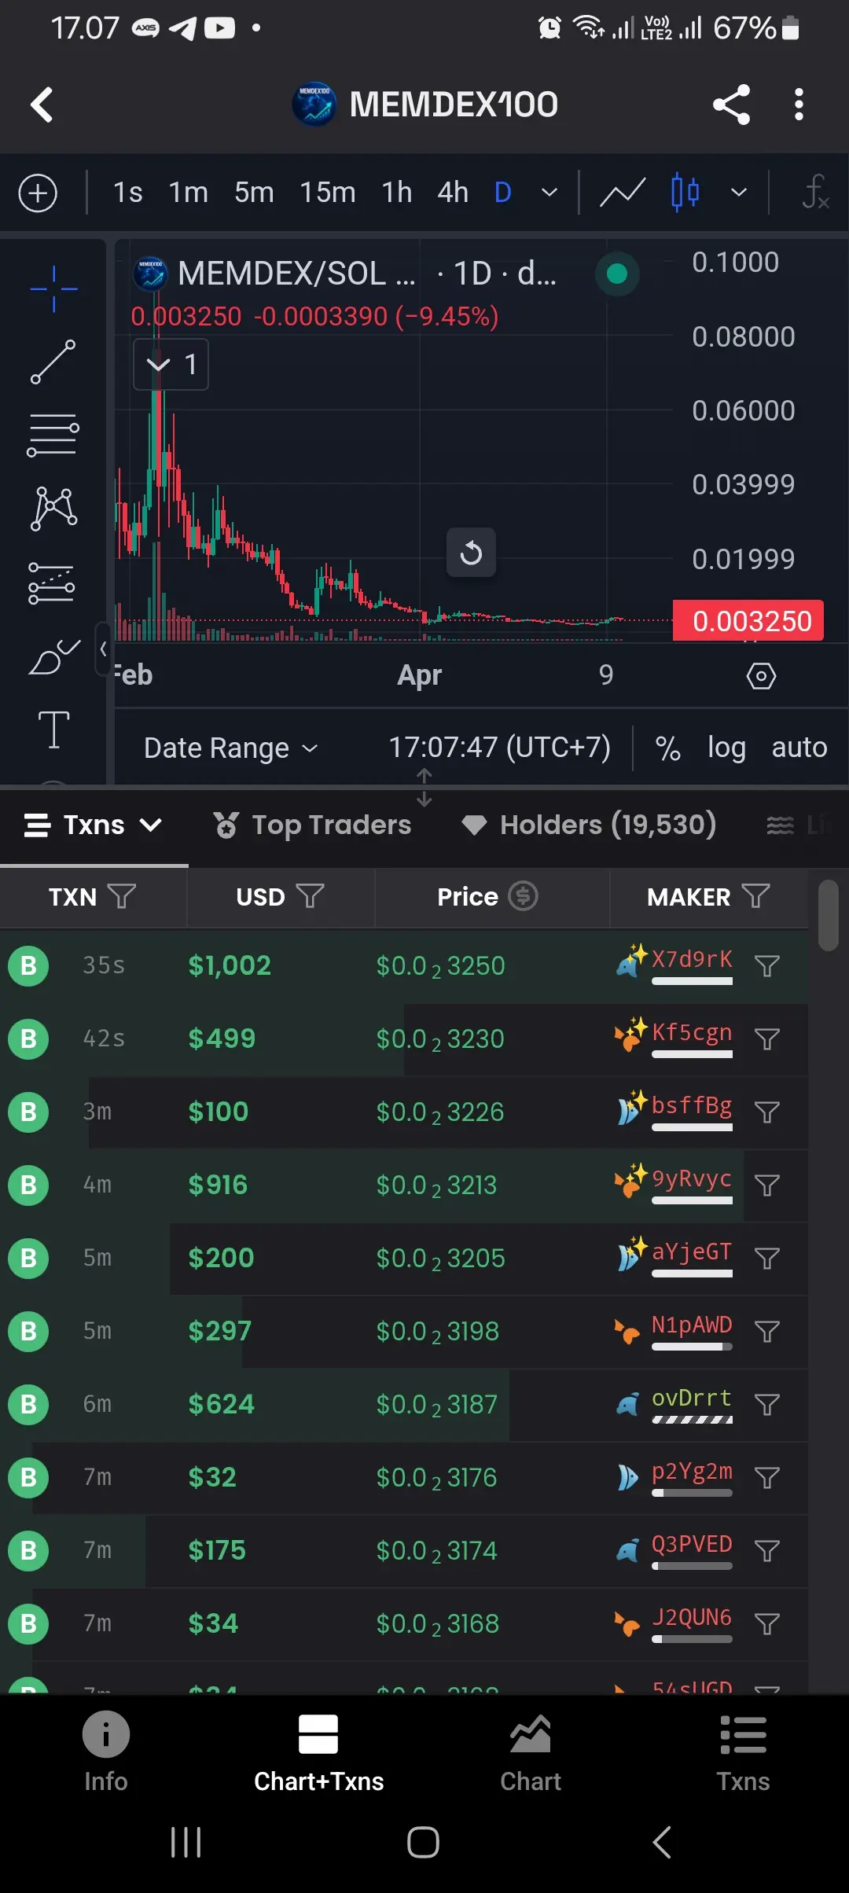Filter by maker J2QUN6 funnel icon
849x1893 pixels.
tap(766, 1624)
